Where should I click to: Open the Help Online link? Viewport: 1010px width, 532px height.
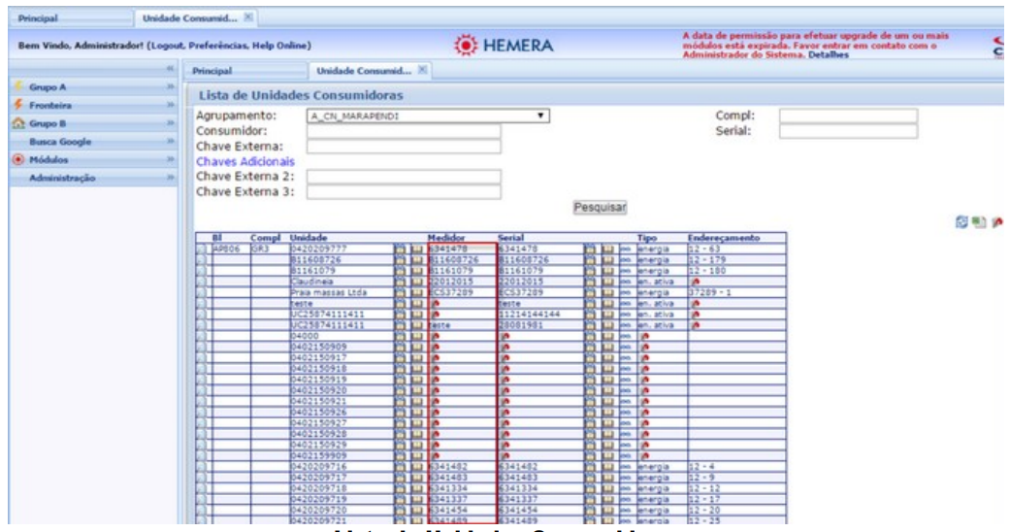[280, 46]
